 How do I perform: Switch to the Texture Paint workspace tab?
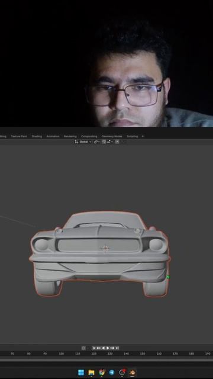point(19,136)
